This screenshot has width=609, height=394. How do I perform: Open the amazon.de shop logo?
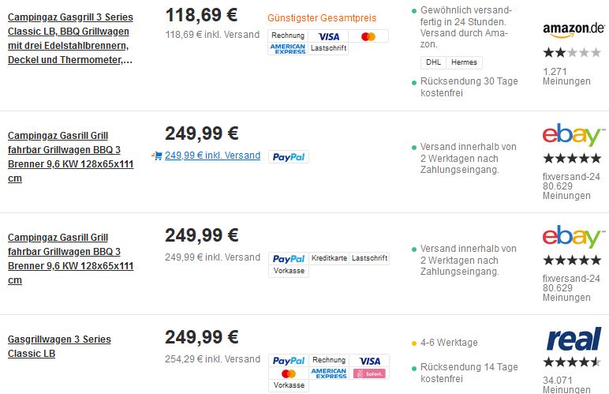[574, 29]
